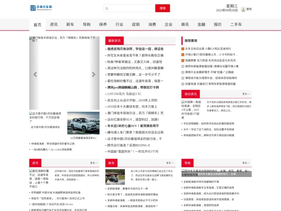Open the 消费 navigation tab
The image size is (281, 211).
pos(152,24)
